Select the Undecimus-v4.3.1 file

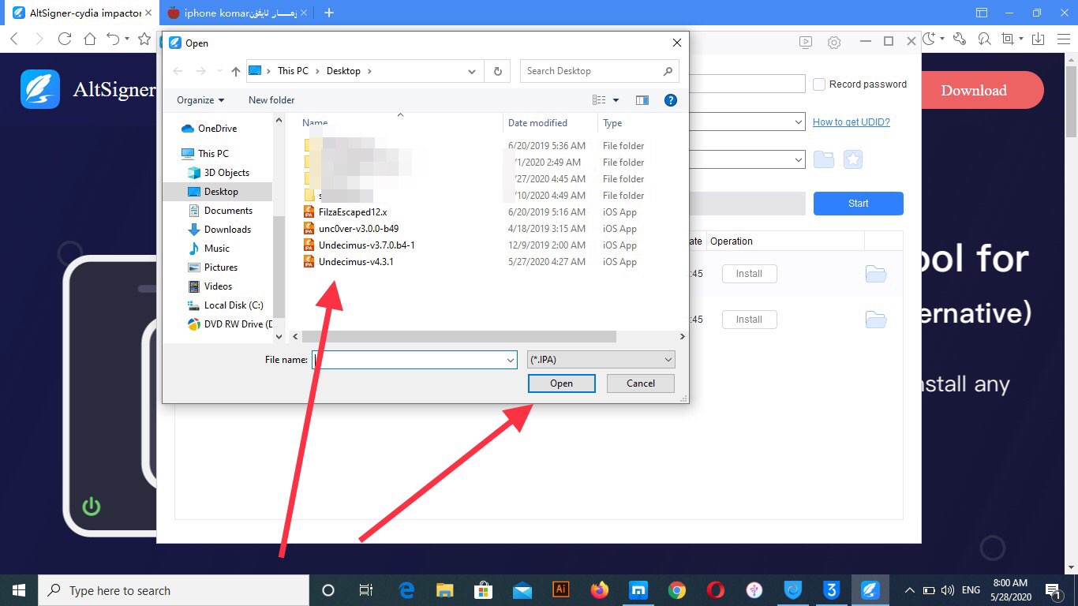tap(356, 262)
